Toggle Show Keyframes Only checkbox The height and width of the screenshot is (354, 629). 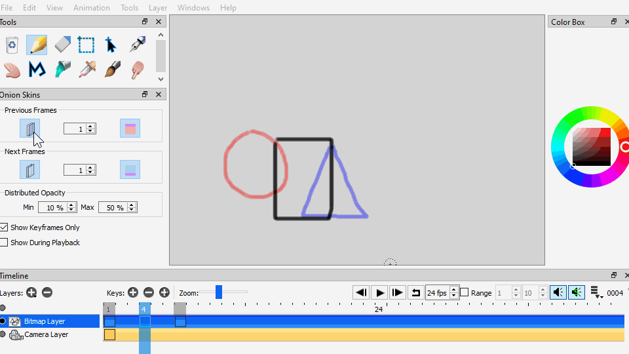4,227
